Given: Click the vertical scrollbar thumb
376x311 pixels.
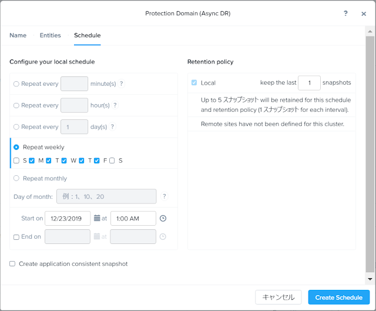Looking at the screenshot, I should pos(370,154).
